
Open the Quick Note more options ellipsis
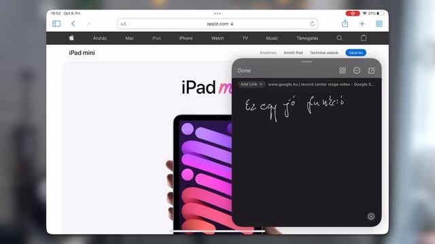click(357, 70)
